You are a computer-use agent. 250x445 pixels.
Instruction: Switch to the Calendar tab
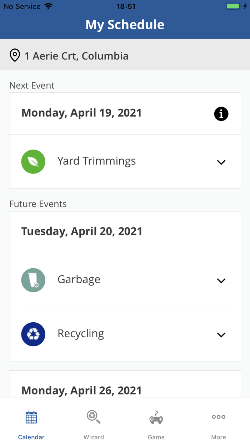pyautogui.click(x=31, y=424)
